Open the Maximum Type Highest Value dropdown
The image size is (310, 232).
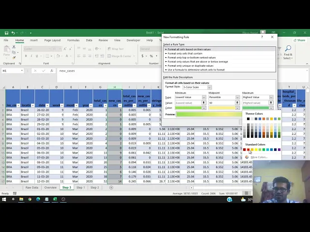pyautogui.click(x=271, y=97)
